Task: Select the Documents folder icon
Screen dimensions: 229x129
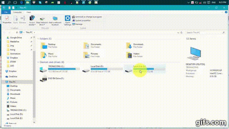Action: pos(86,46)
